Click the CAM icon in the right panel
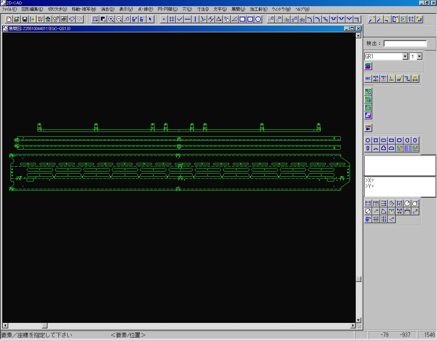The width and height of the screenshot is (437, 341). tap(368, 128)
